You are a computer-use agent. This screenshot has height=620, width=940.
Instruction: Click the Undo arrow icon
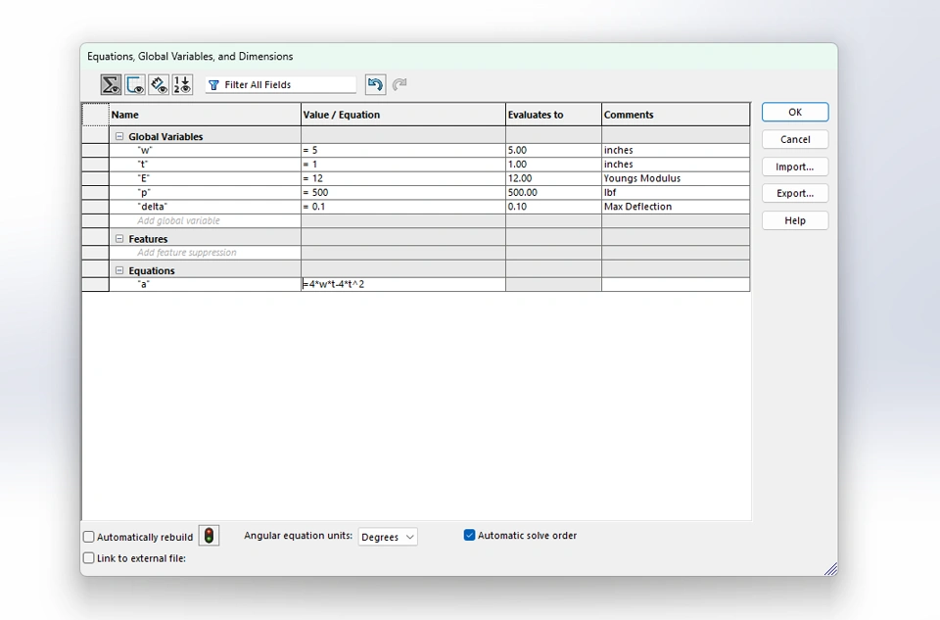[375, 85]
